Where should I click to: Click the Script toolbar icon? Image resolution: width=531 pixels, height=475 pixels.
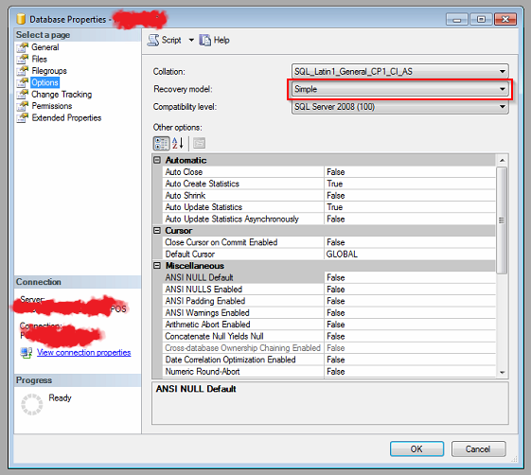153,40
